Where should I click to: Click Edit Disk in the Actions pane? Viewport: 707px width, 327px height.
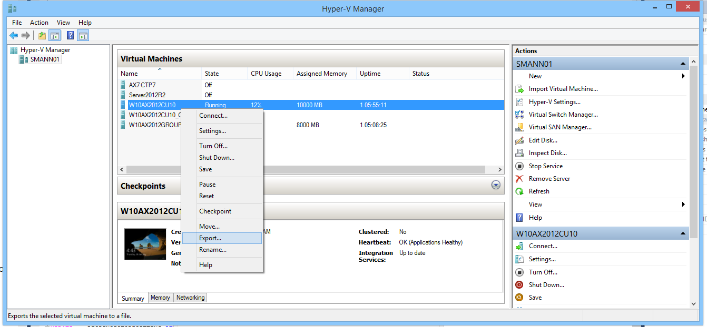pos(543,140)
